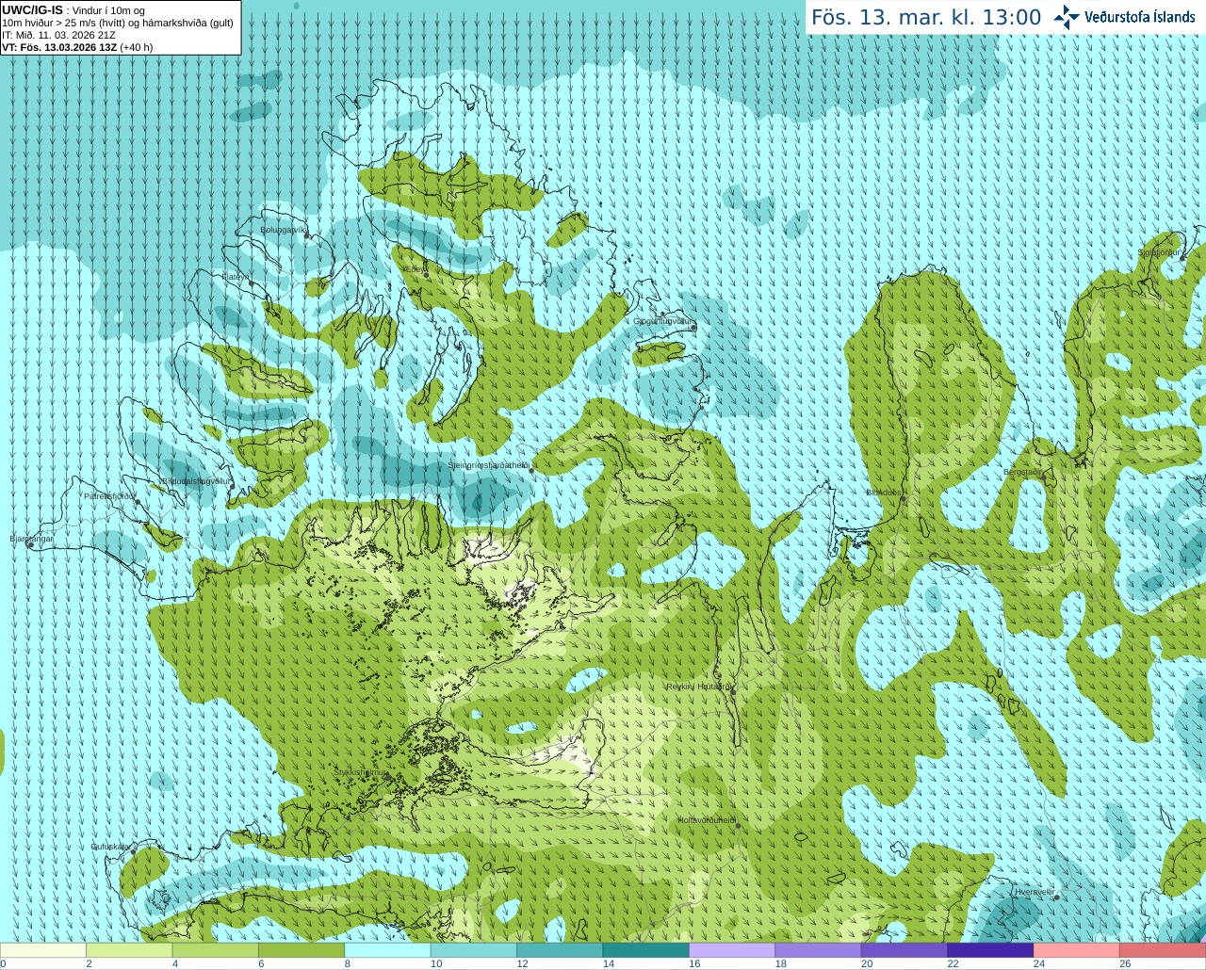Click the 10–12 m/s light teal legend swatch

(474, 950)
